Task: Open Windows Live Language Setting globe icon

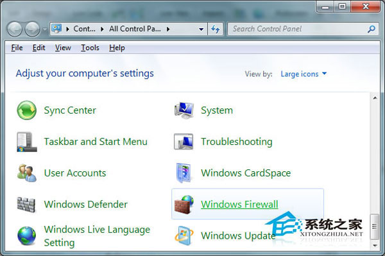Action: (x=27, y=236)
